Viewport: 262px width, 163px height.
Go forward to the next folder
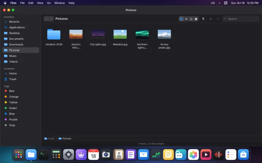point(51,19)
